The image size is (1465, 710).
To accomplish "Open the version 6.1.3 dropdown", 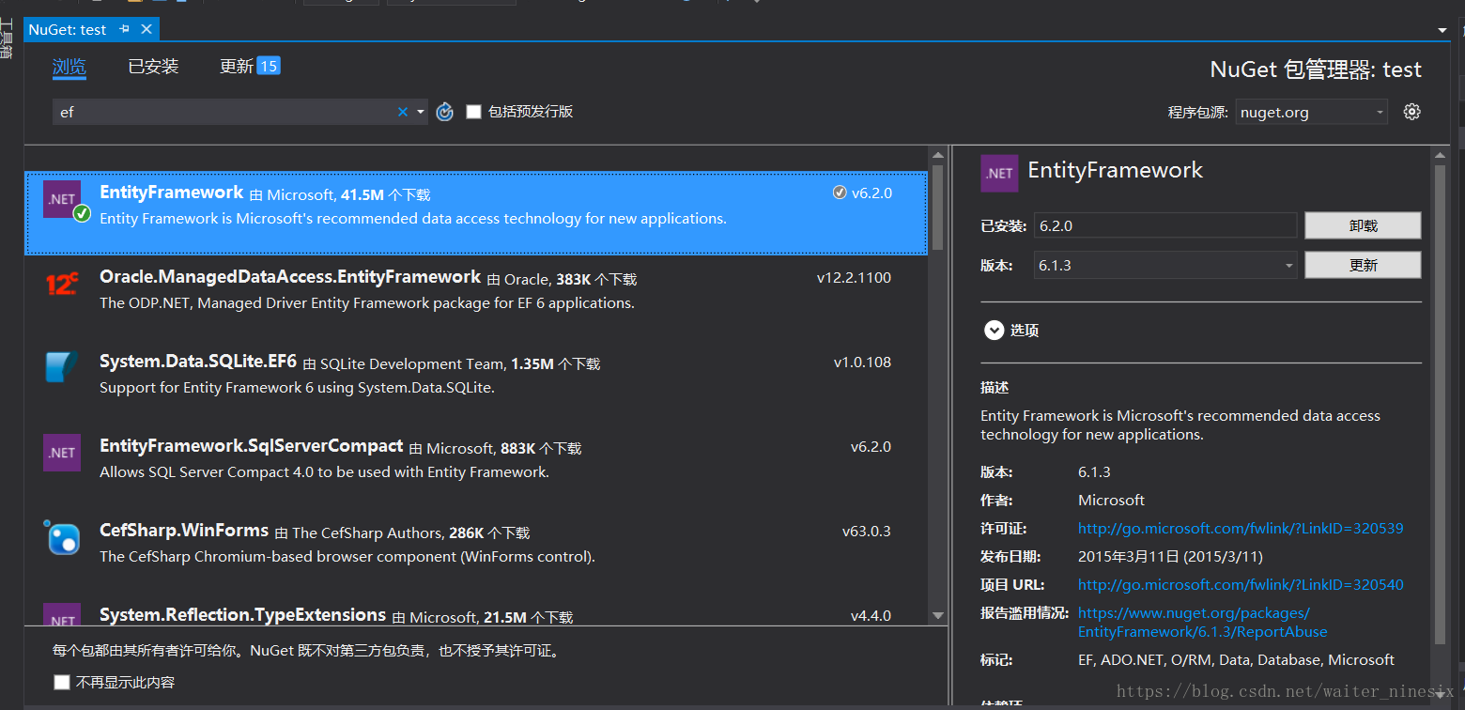I will click(x=1165, y=265).
